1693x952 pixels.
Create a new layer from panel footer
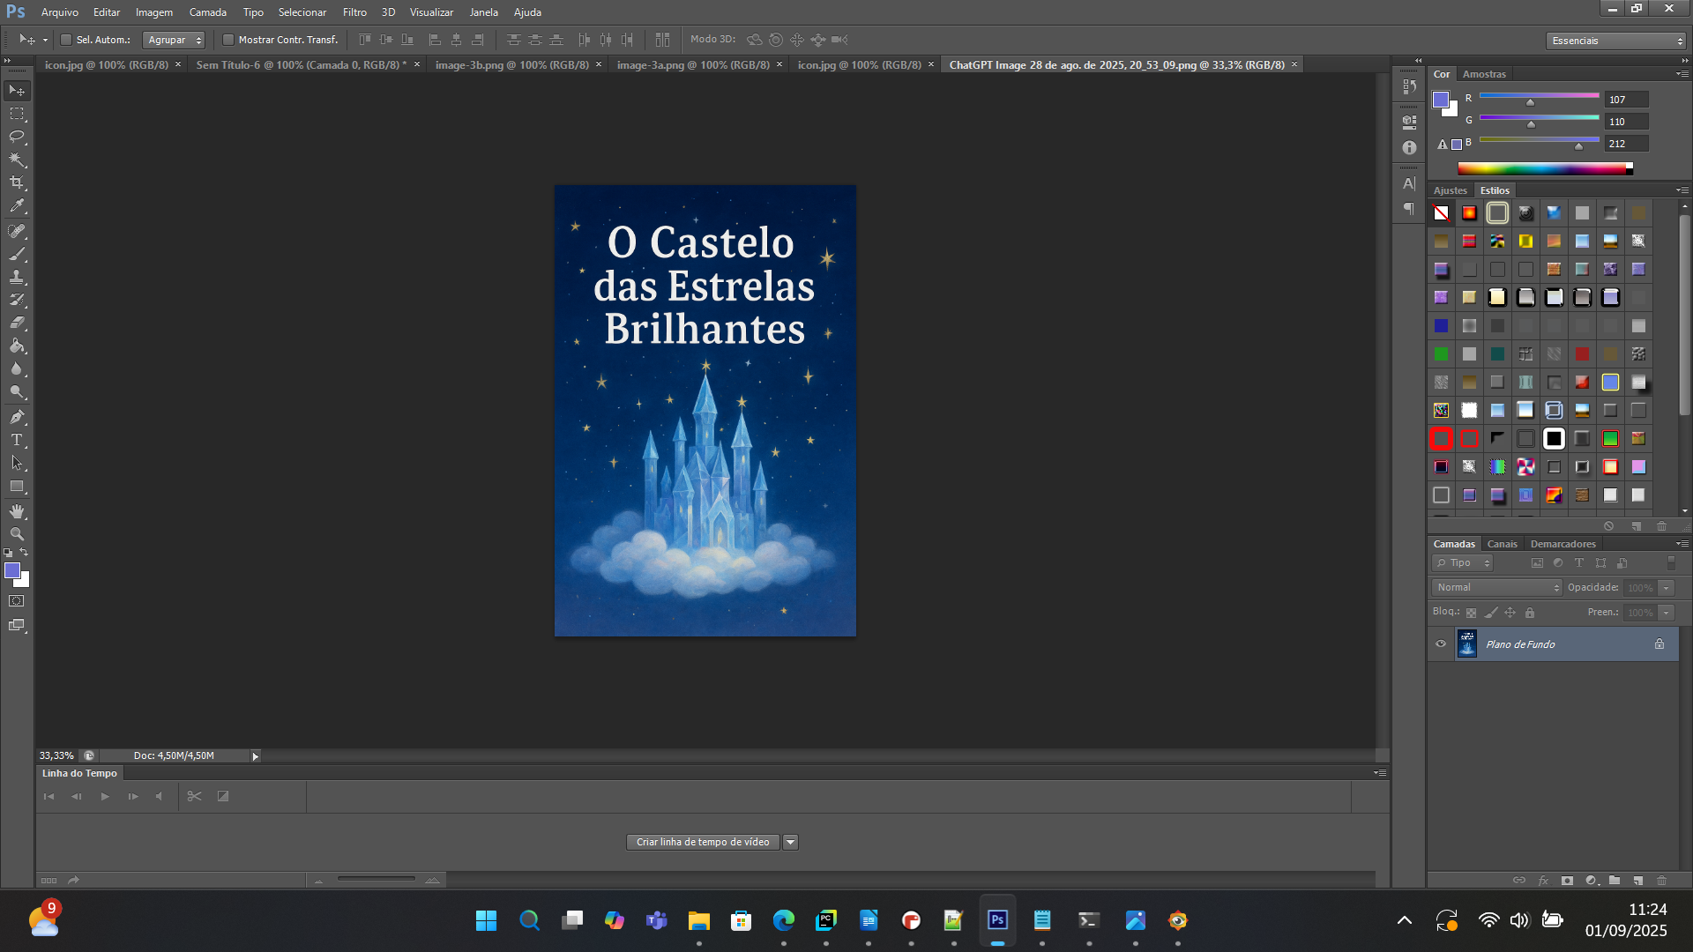[x=1637, y=880]
